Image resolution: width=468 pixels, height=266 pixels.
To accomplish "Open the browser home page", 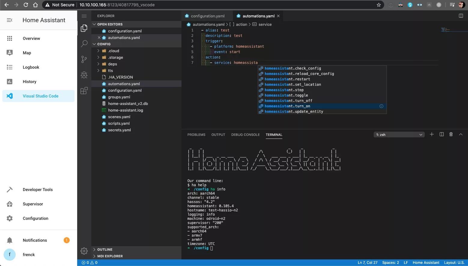I will pyautogui.click(x=35, y=5).
